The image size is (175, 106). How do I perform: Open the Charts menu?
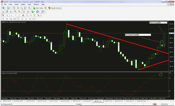click(x=23, y=4)
